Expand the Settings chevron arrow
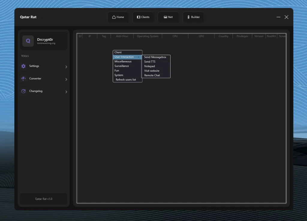 [x=66, y=67]
